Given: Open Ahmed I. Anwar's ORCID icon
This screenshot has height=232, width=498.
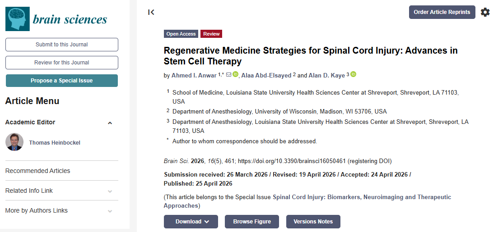Looking at the screenshot, I should click(x=235, y=75).
